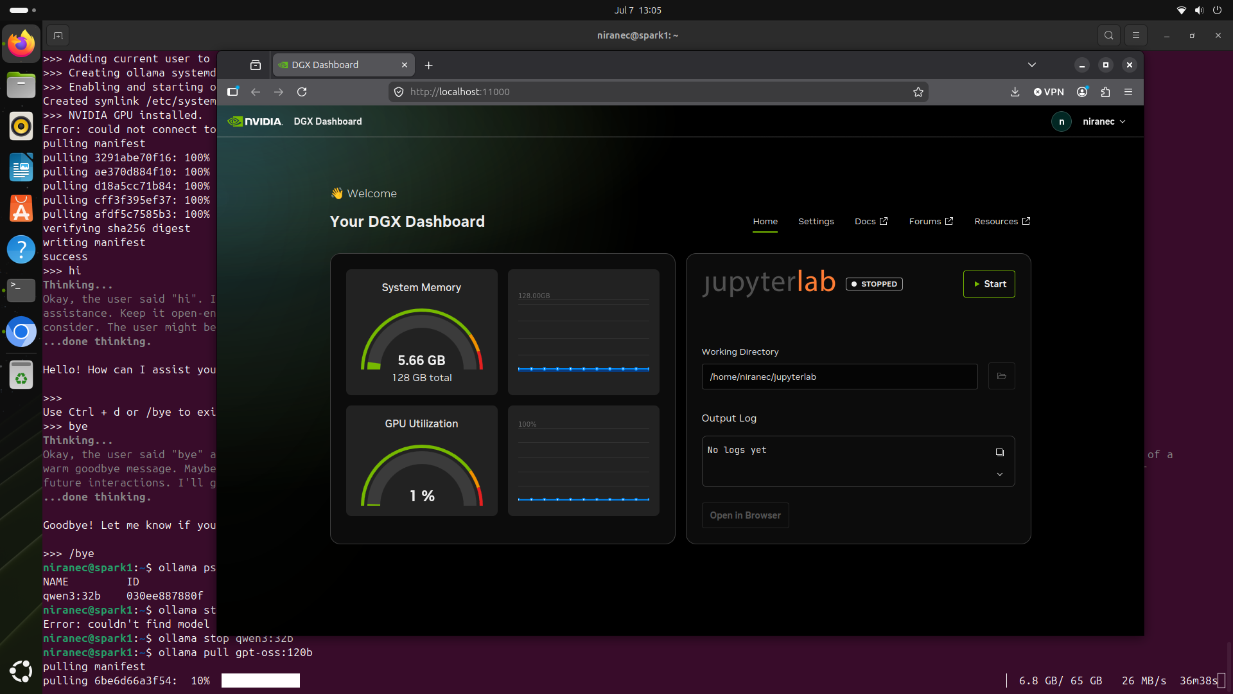
Task: Open Files manager in the dock
Action: [21, 85]
